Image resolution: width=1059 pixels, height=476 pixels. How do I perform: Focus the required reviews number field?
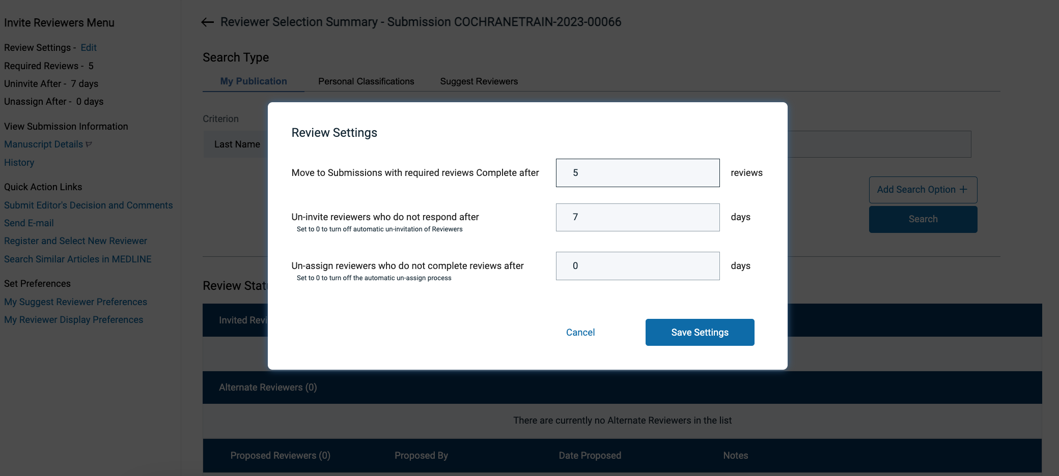click(x=637, y=173)
